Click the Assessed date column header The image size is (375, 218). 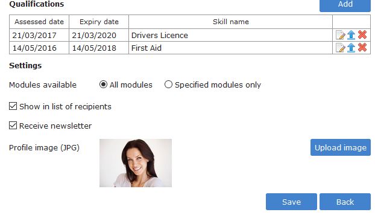[x=39, y=22]
